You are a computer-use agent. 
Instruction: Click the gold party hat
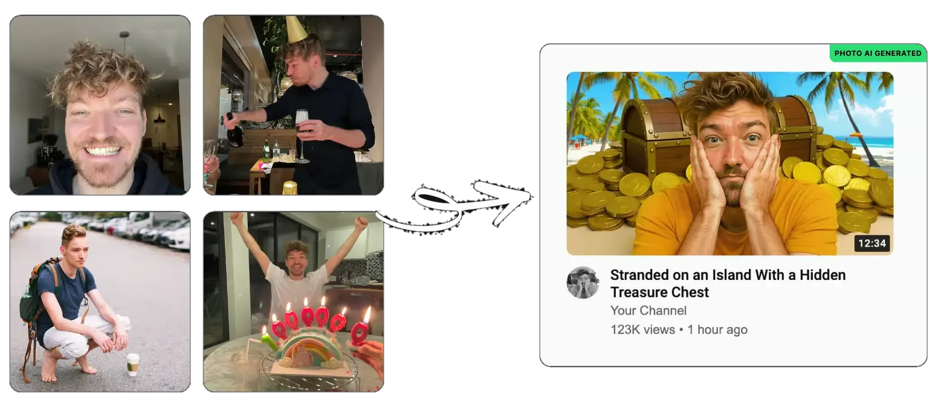coord(296,29)
